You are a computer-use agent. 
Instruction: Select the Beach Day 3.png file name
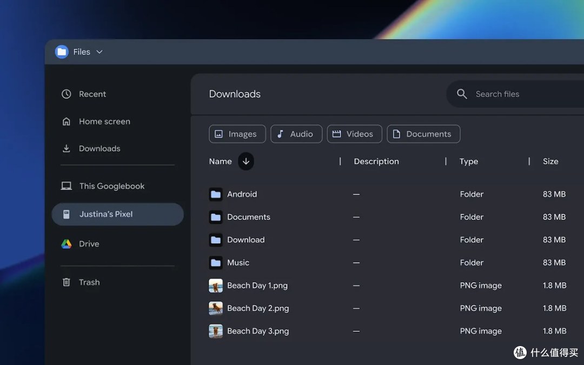(x=258, y=331)
